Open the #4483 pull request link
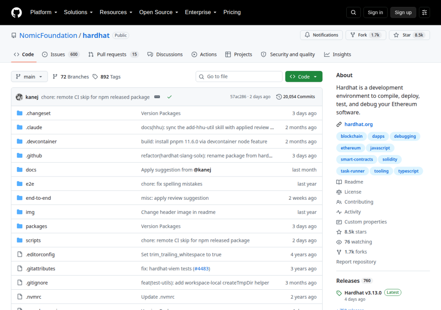The width and height of the screenshot is (441, 310). coord(202,268)
